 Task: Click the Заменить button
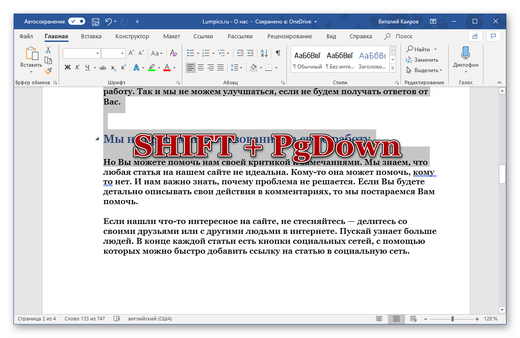[x=422, y=60]
